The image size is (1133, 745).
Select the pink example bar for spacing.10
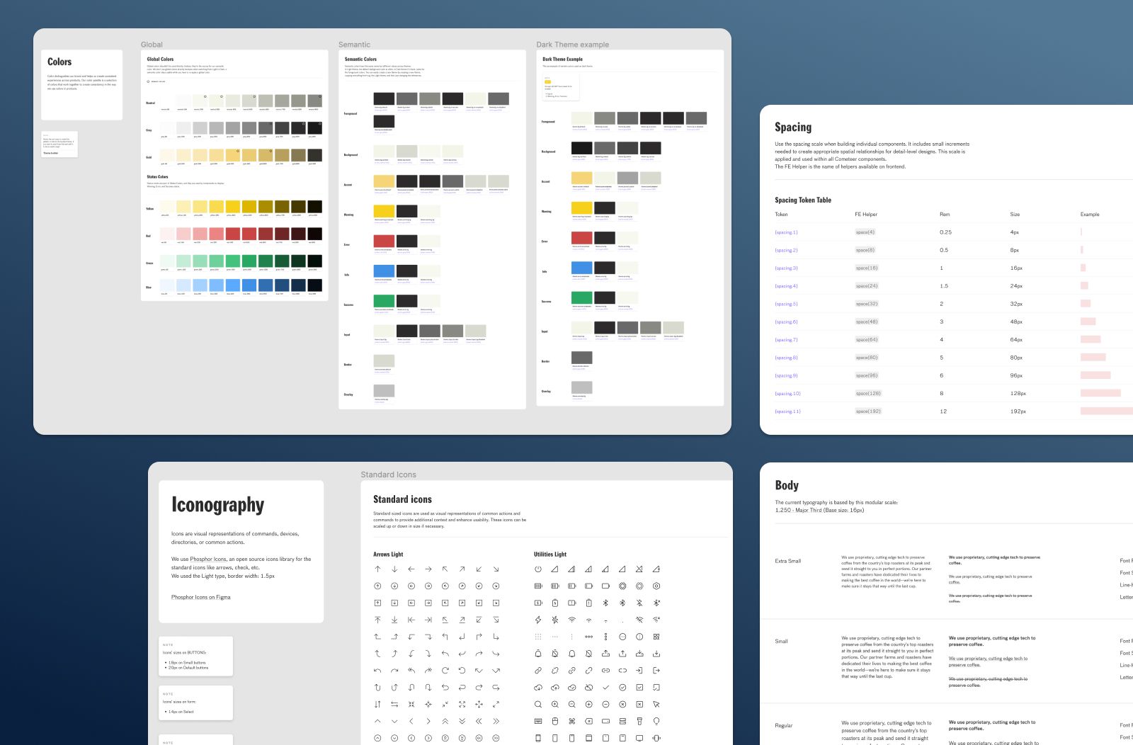coord(1100,393)
